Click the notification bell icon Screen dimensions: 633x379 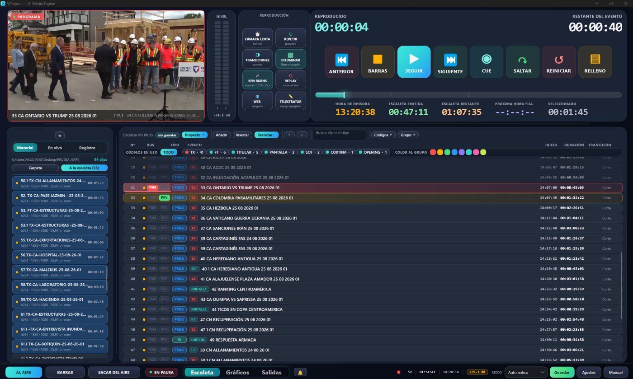pyautogui.click(x=300, y=372)
